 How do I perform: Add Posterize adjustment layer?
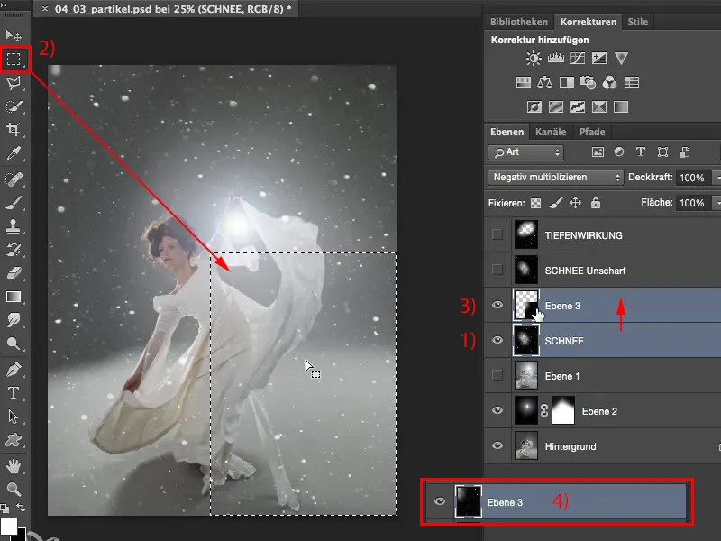click(556, 107)
